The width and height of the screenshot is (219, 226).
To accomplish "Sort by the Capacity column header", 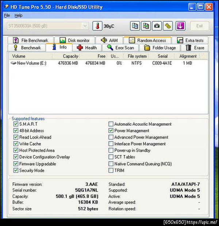I will pos(66,56).
